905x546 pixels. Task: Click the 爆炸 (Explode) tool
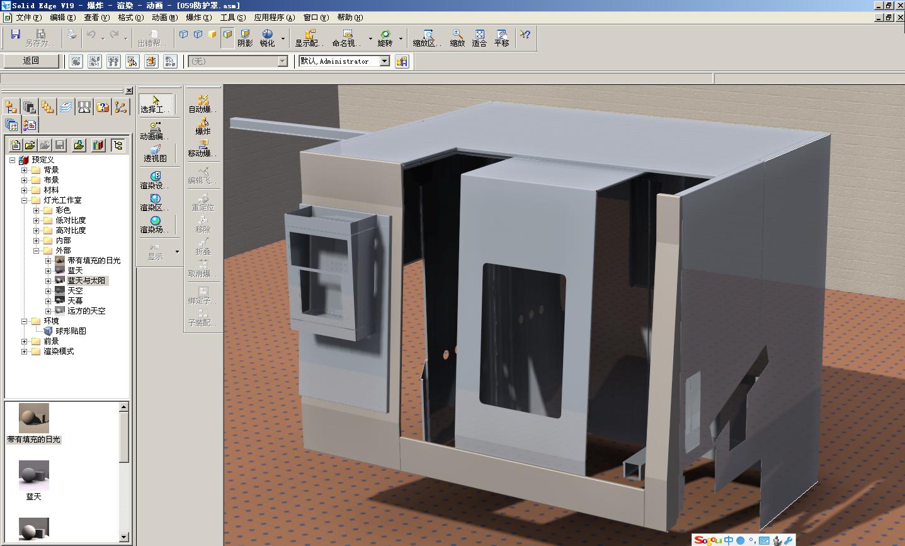coord(203,127)
